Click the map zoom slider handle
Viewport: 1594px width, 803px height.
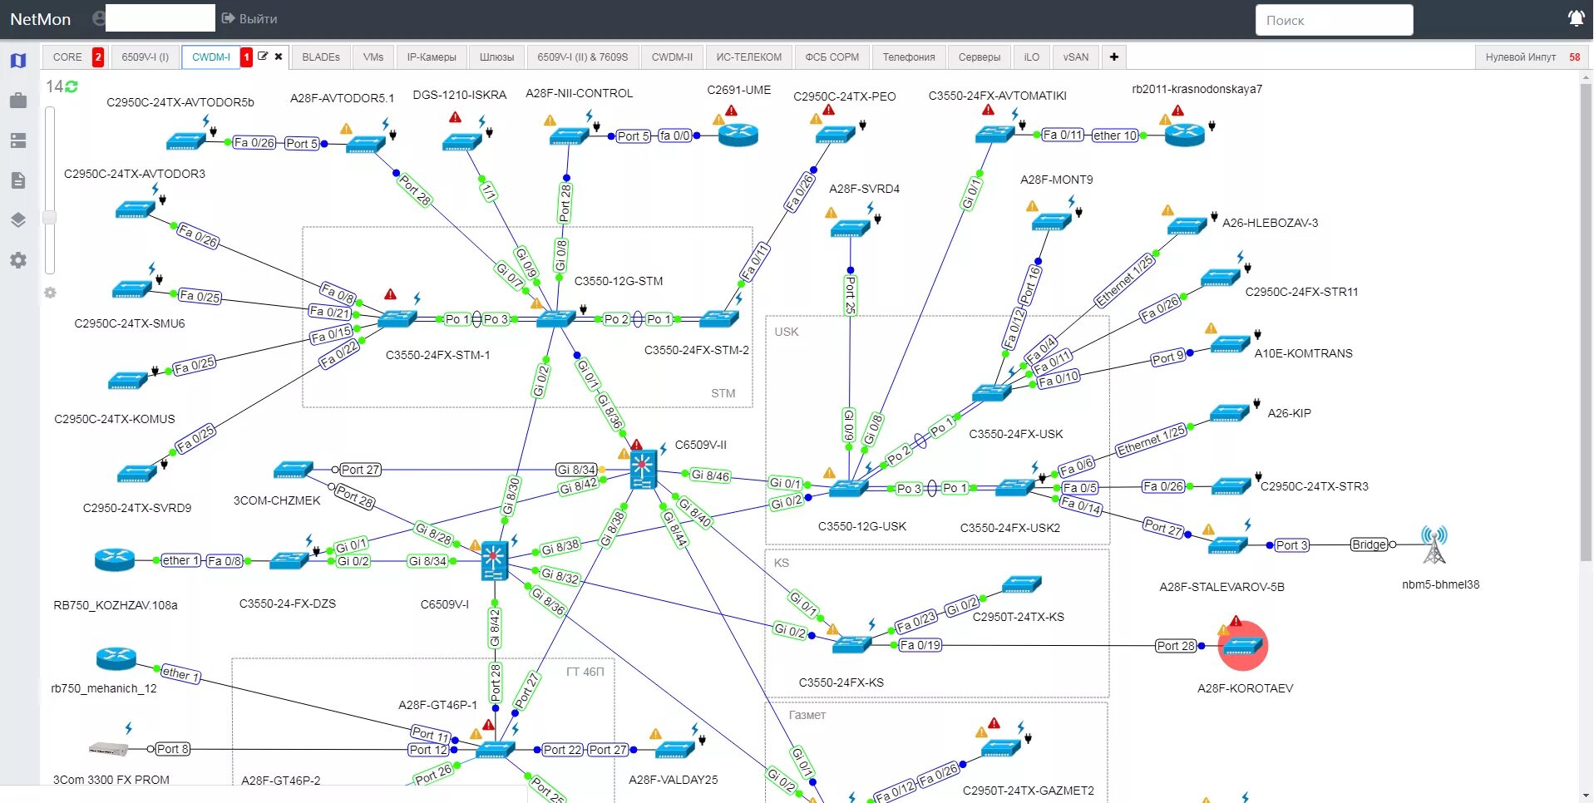click(50, 217)
